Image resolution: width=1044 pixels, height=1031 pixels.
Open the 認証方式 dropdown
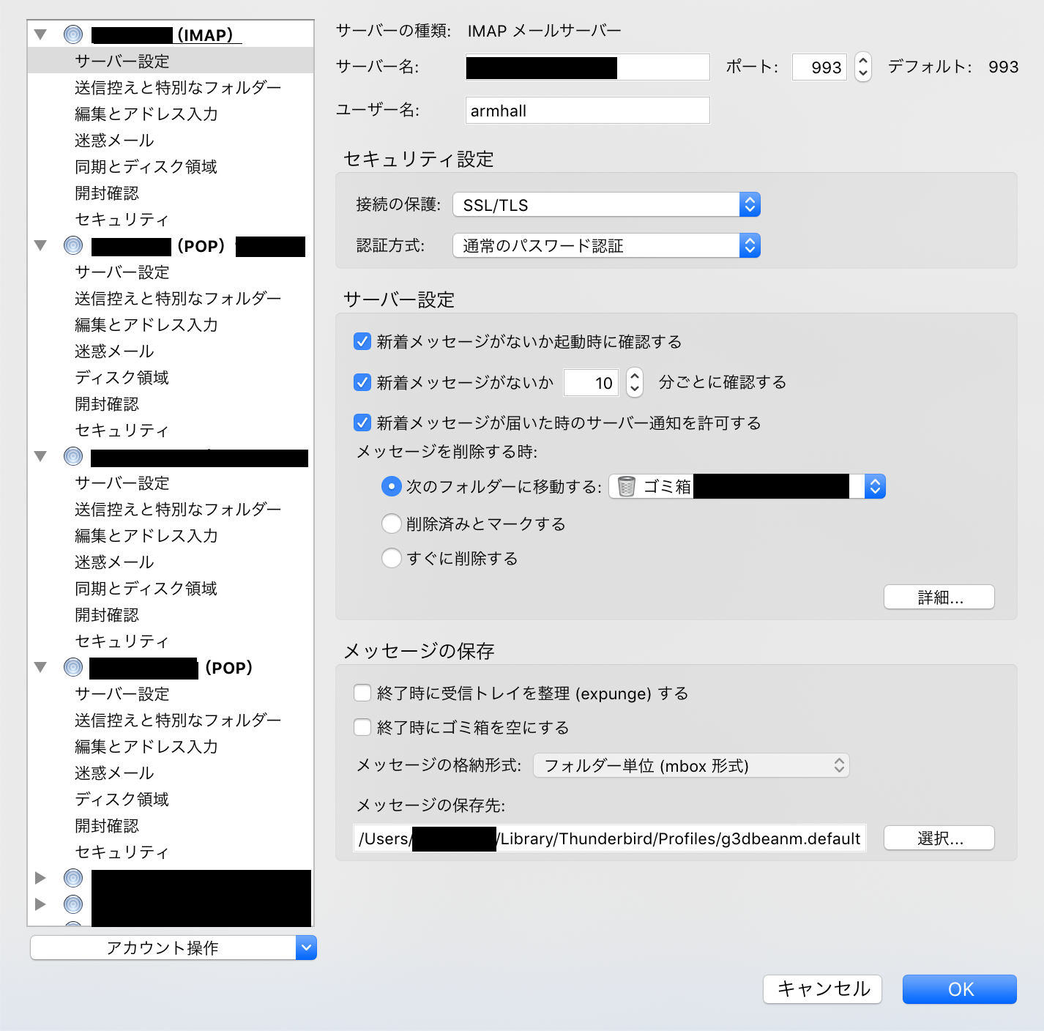point(606,246)
